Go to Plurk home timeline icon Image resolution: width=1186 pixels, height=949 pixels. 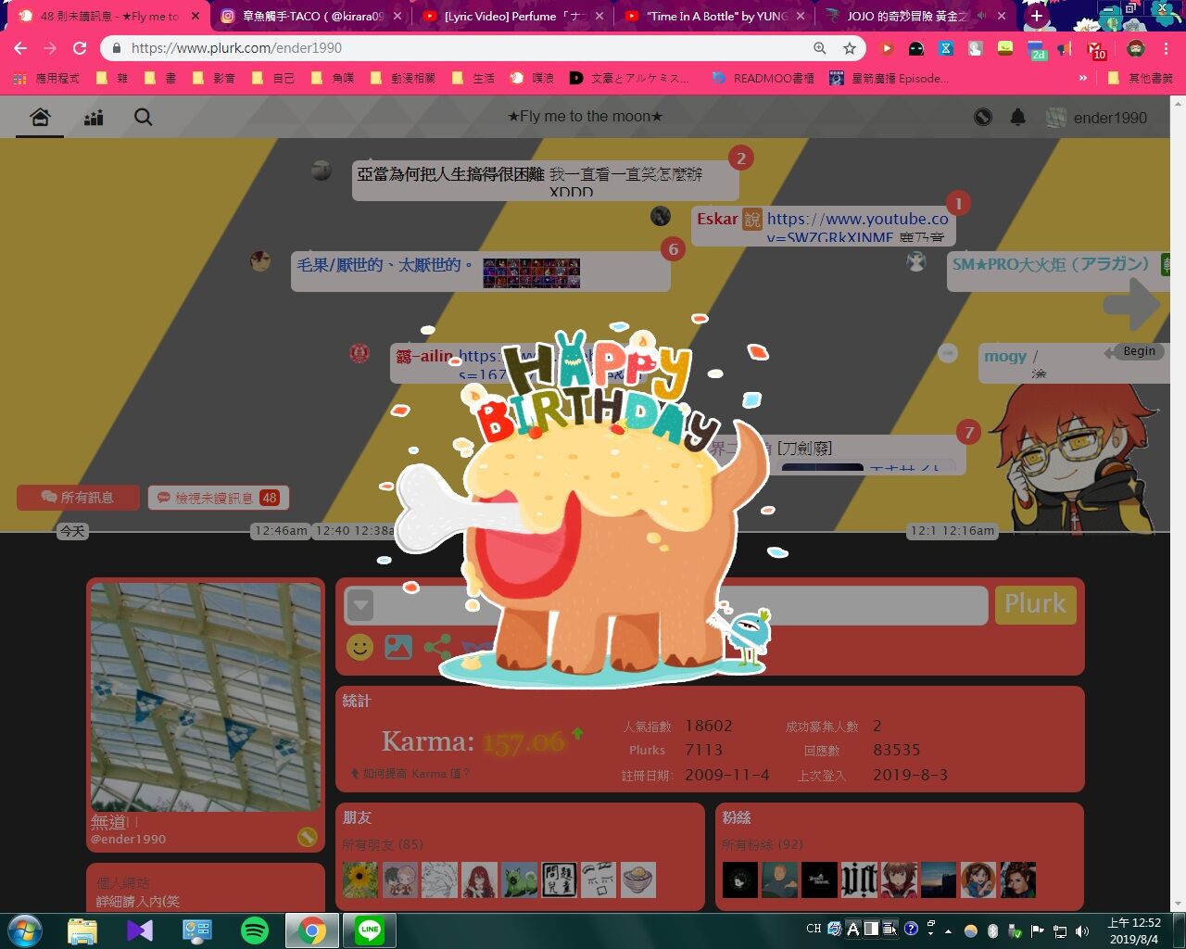pyautogui.click(x=40, y=118)
